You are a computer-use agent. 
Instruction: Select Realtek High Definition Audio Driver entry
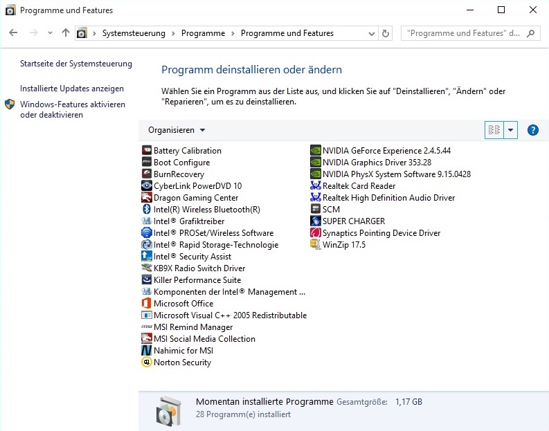(x=383, y=198)
